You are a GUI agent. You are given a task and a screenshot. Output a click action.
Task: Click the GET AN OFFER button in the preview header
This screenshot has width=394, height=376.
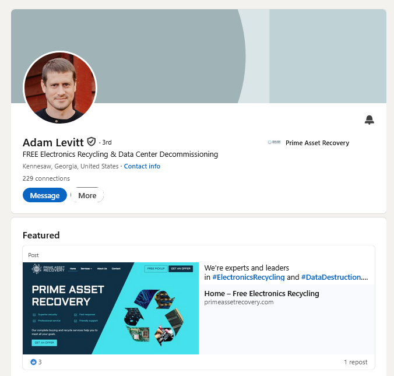tap(181, 269)
